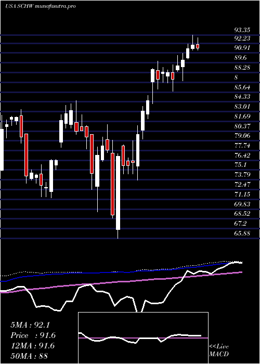Click the '12MA : 91.6' value
This screenshot has width=260, height=364.
coord(32,346)
